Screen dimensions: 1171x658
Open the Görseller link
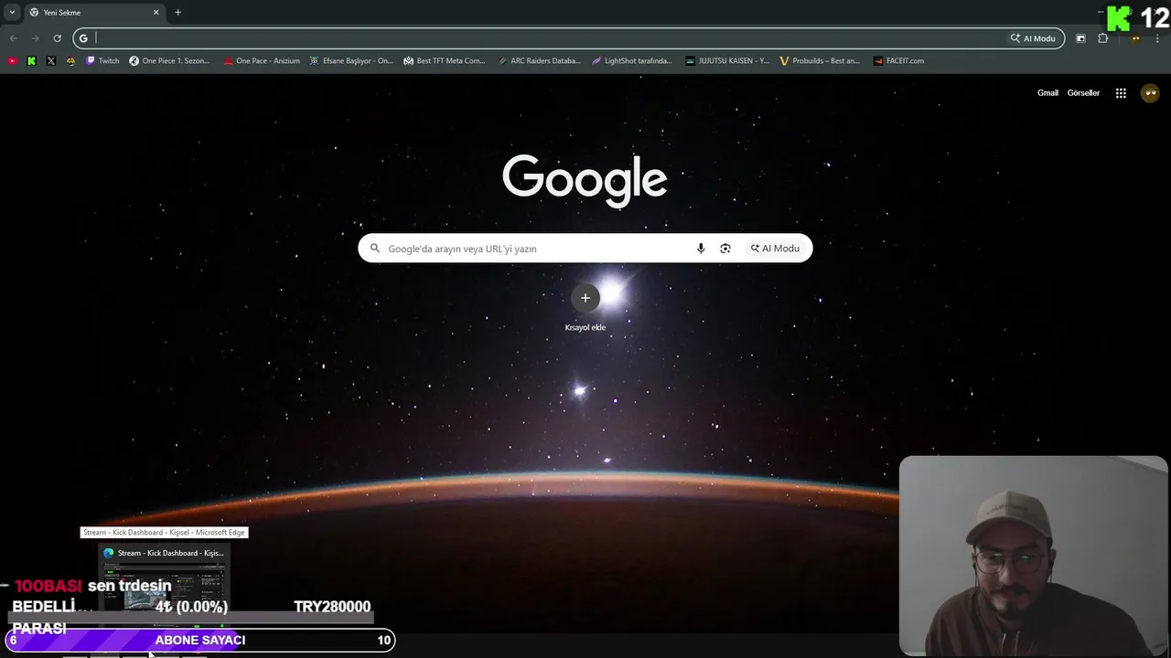point(1083,93)
